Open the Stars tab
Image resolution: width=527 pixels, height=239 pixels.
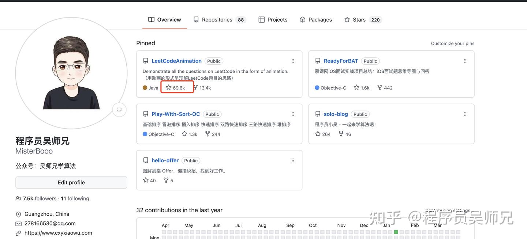(x=359, y=19)
